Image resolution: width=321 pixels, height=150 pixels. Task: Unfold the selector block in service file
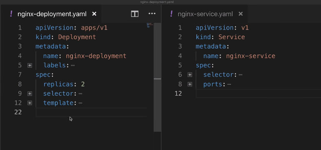tap(190, 75)
